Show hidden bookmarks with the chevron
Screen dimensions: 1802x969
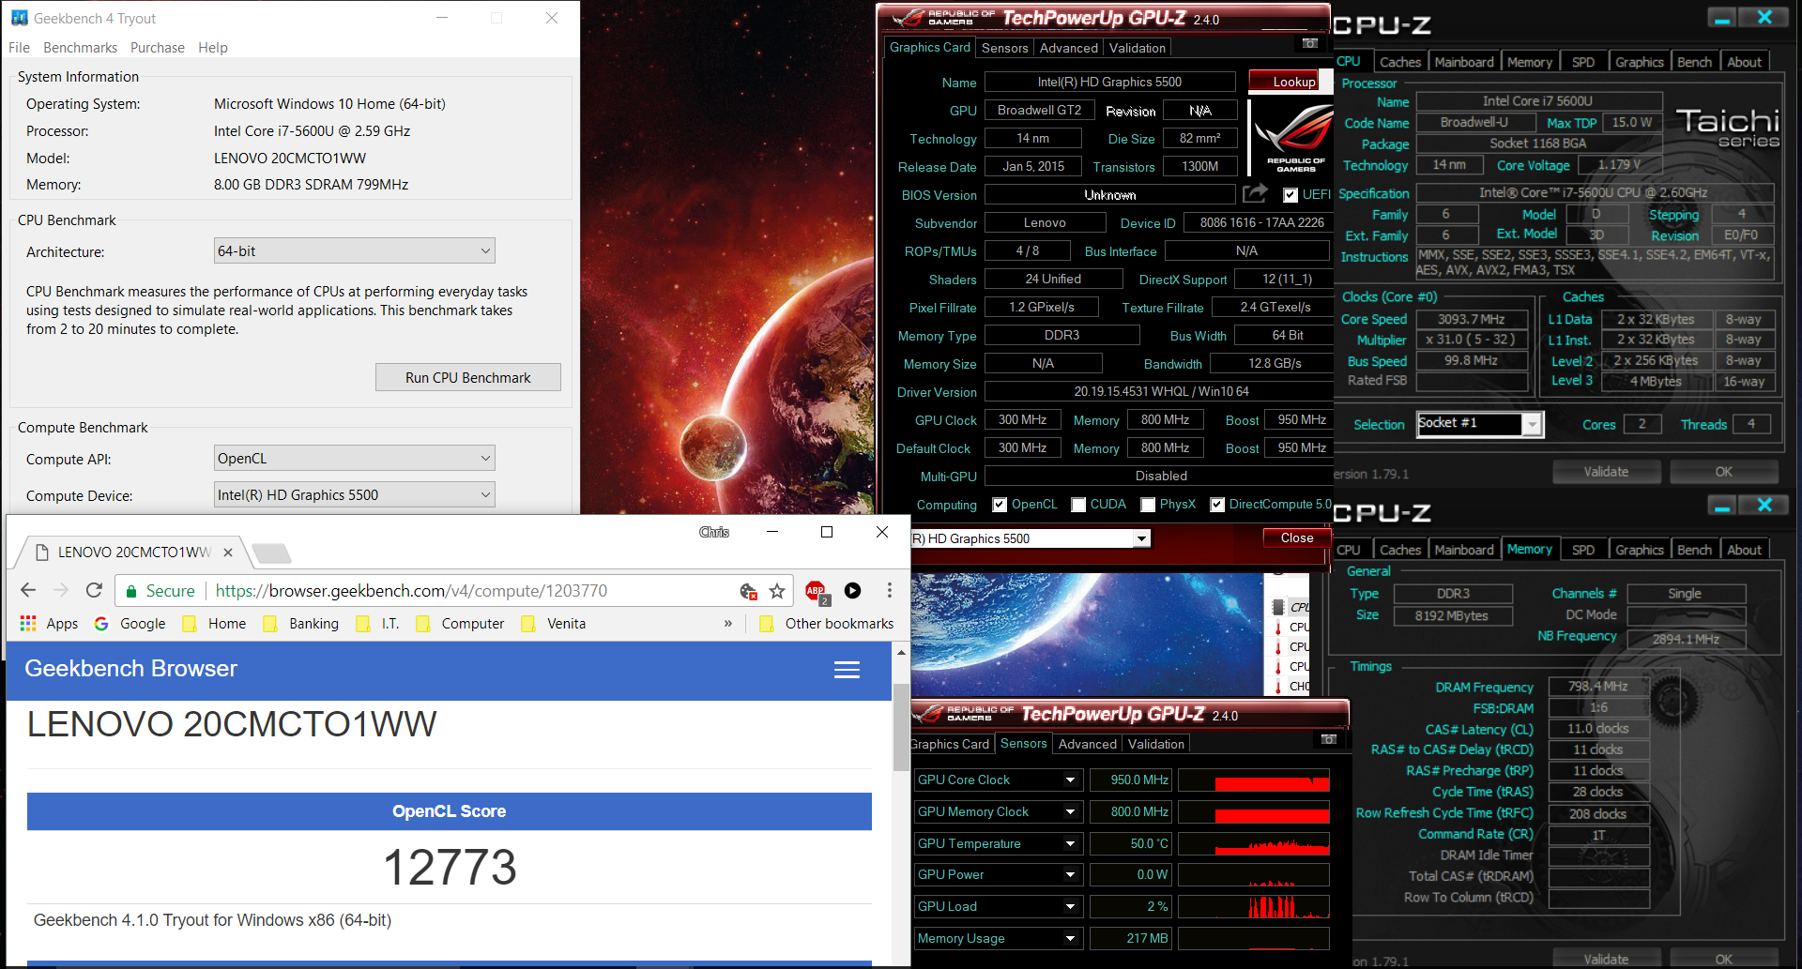(728, 624)
